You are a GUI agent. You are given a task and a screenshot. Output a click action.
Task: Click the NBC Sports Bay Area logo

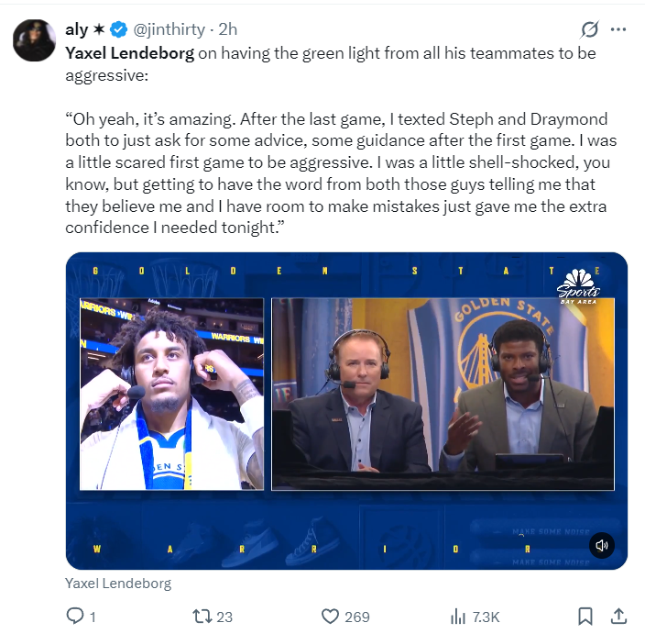(x=578, y=286)
